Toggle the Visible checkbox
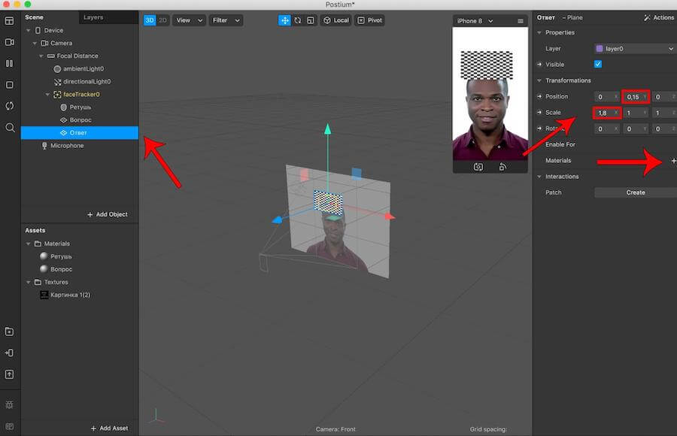This screenshot has height=436, width=677. point(598,65)
